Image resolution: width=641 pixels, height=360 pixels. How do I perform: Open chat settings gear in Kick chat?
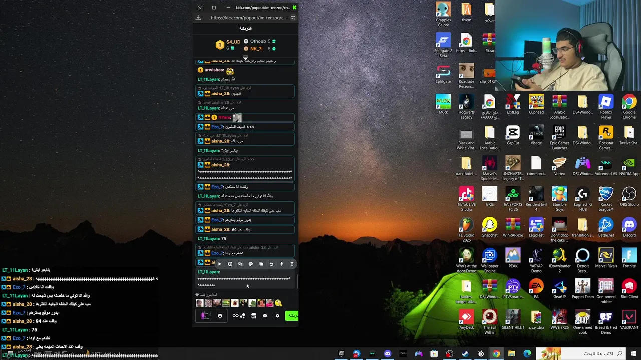click(x=277, y=316)
